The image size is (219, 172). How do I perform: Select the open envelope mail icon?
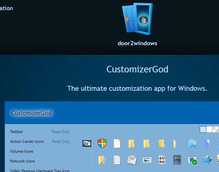click(132, 160)
